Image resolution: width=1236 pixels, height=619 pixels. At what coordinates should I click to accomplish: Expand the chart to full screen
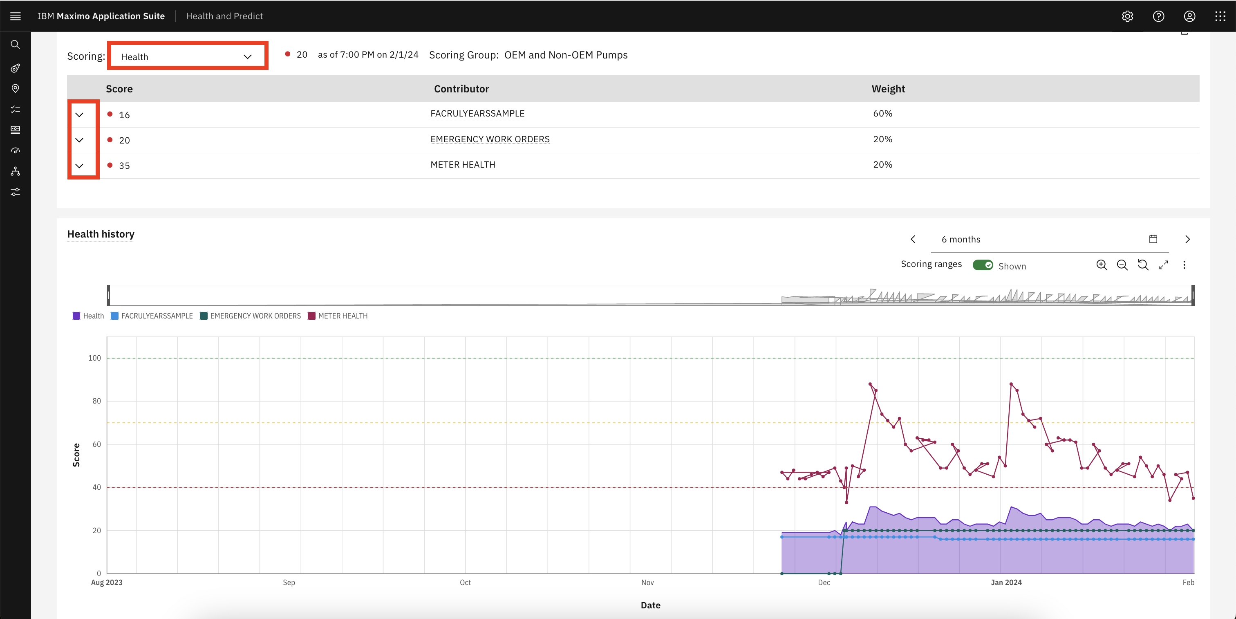1164,265
